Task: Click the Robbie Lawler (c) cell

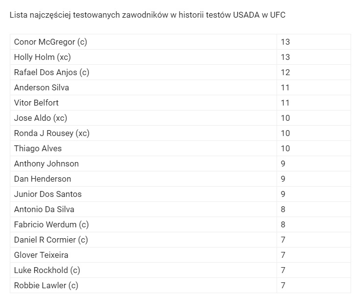Action: 143,286
